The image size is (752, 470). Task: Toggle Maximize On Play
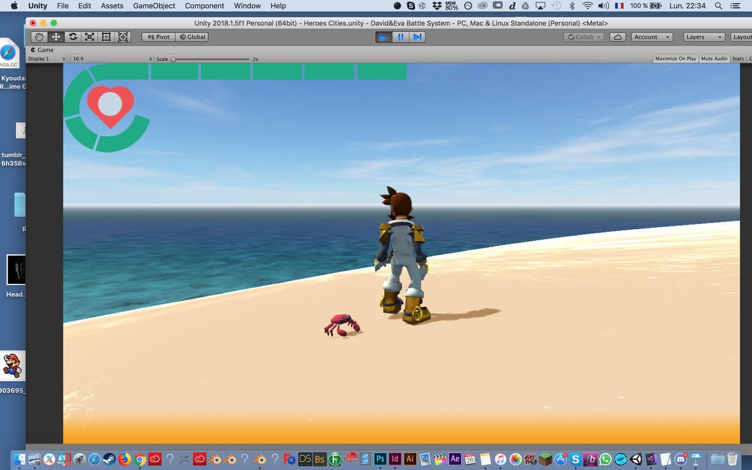[x=676, y=59]
